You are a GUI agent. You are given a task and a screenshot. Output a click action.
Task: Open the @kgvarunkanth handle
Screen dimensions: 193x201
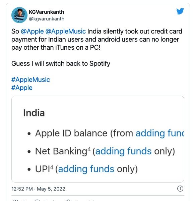point(47,19)
